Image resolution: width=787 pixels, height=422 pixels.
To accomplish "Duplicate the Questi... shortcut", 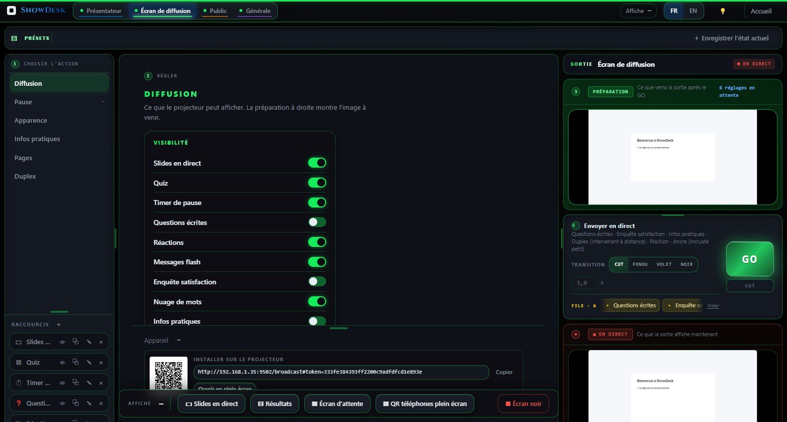I will (76, 403).
